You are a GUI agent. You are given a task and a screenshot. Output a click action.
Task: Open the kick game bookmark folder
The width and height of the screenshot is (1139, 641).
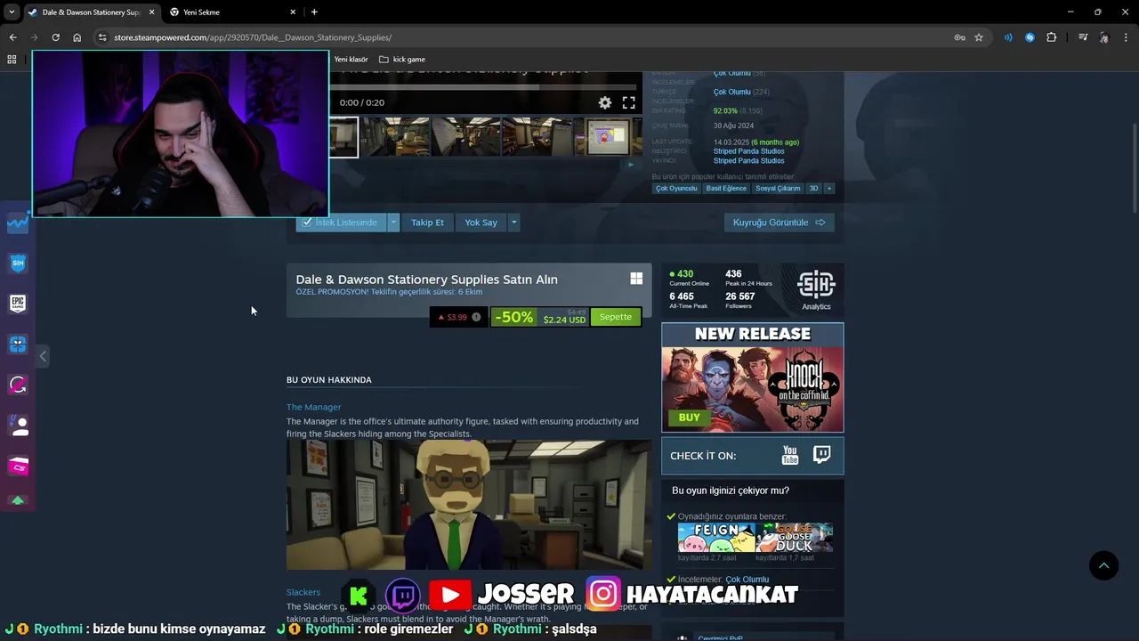pyautogui.click(x=402, y=60)
